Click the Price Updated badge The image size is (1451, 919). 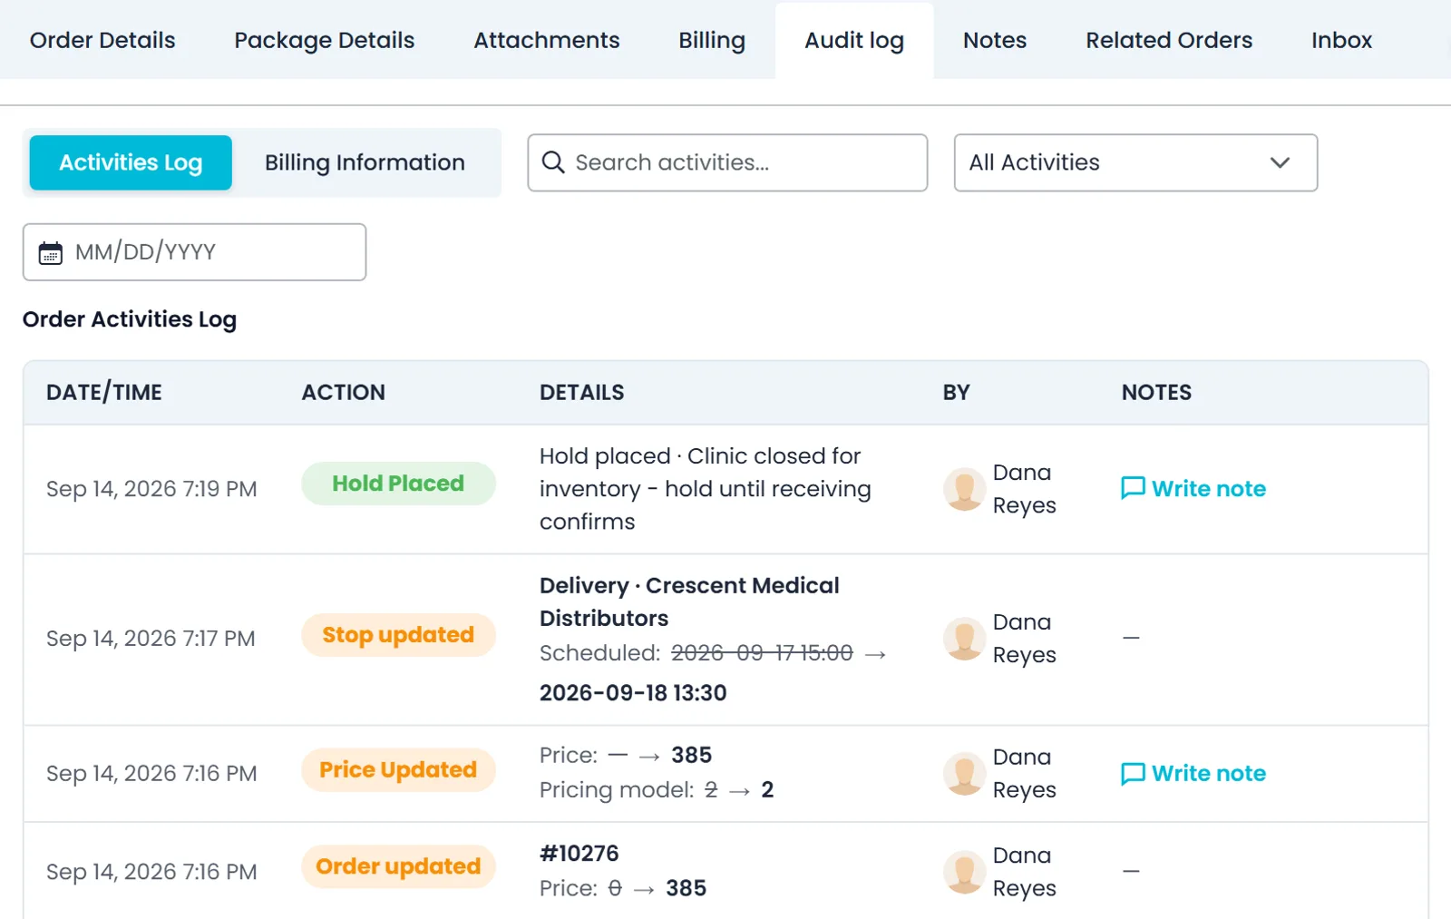click(x=398, y=770)
